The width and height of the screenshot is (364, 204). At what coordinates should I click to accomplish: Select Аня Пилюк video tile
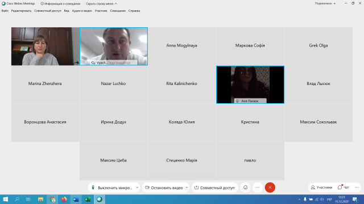[250, 84]
